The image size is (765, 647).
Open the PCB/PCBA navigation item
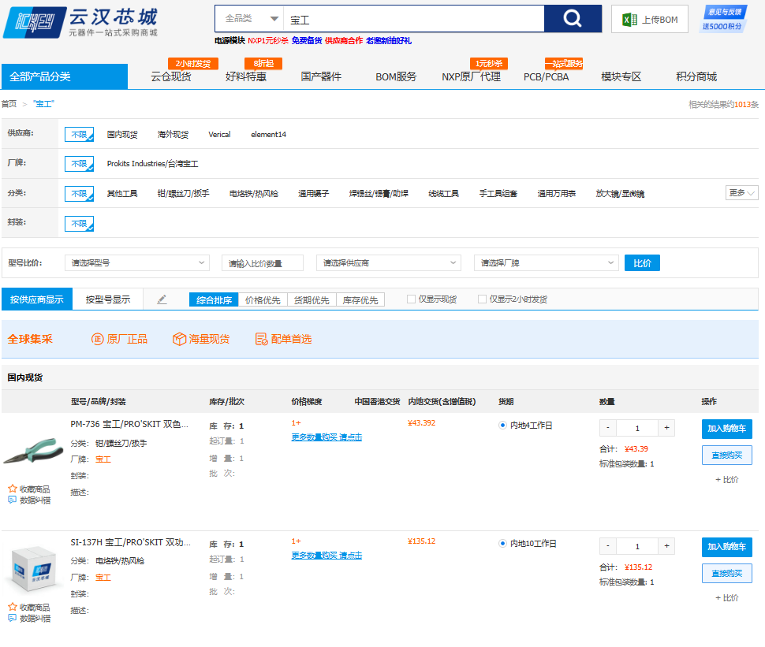(546, 76)
